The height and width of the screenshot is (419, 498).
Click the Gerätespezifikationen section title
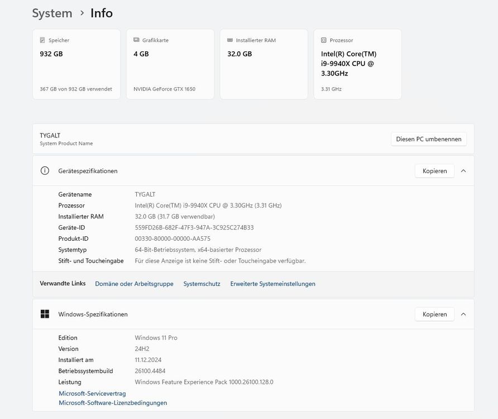(x=88, y=171)
